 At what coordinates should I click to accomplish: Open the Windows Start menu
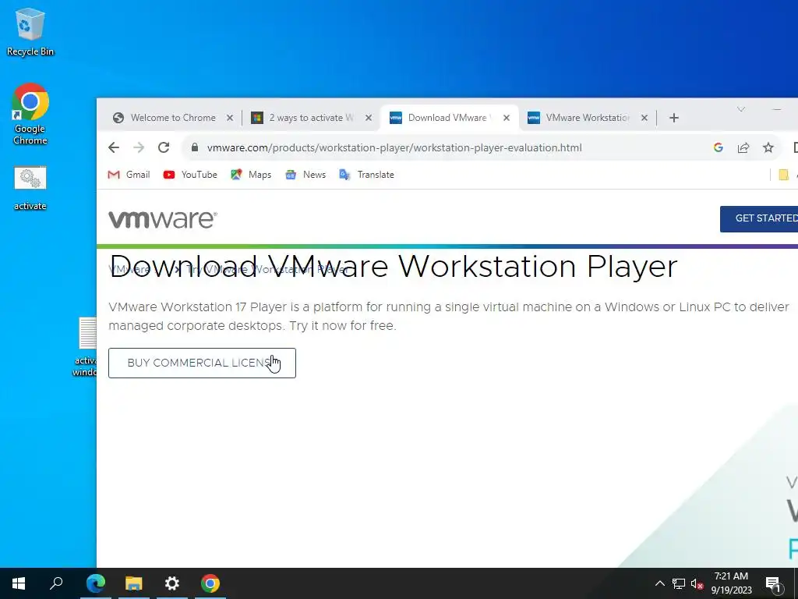pos(19,583)
